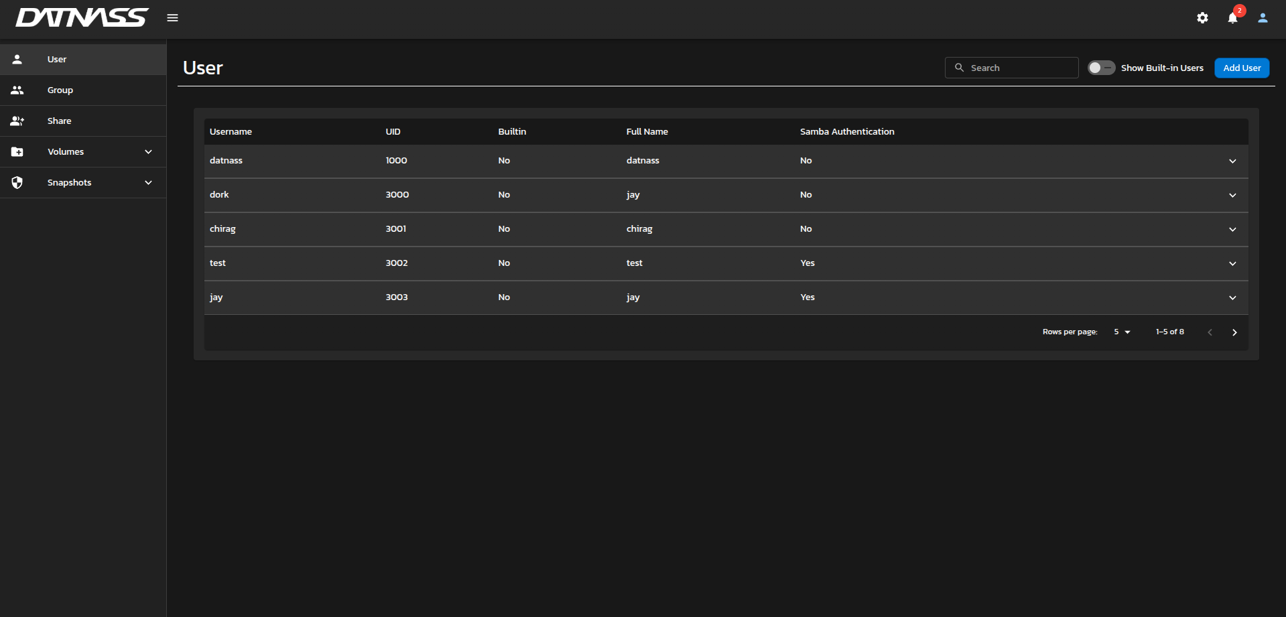View notifications via the bell icon
This screenshot has height=617, width=1286.
pos(1232,18)
